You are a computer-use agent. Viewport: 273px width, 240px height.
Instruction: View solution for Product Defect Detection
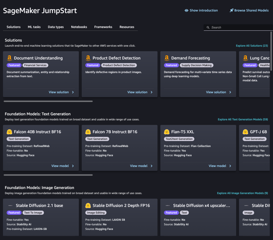[x=137, y=92]
